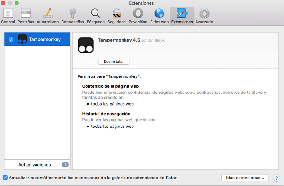
Task: Click the small Tampermonkey icon in sidebar
Action: click(x=22, y=39)
